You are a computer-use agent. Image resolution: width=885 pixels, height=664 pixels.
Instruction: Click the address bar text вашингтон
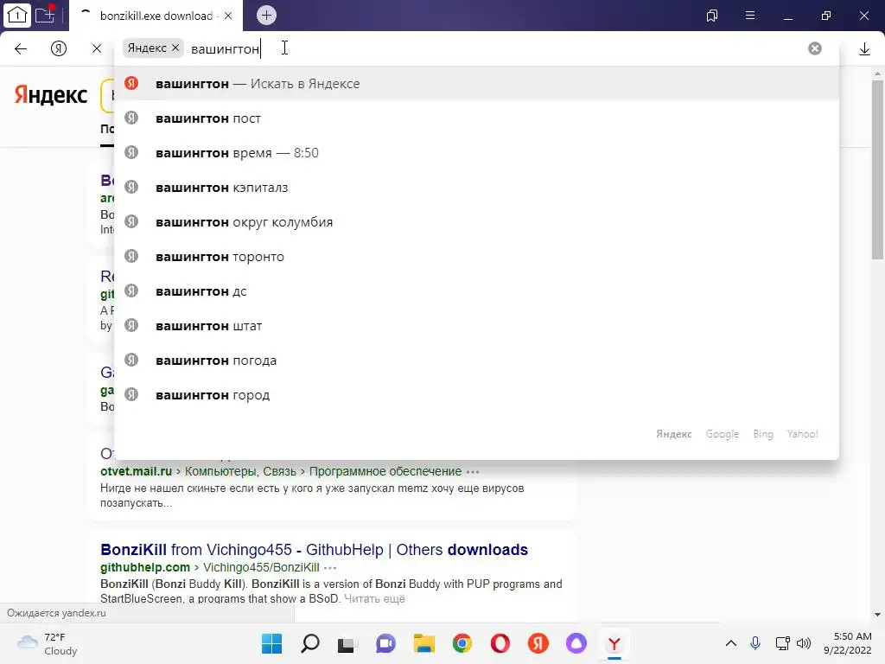[x=225, y=49]
